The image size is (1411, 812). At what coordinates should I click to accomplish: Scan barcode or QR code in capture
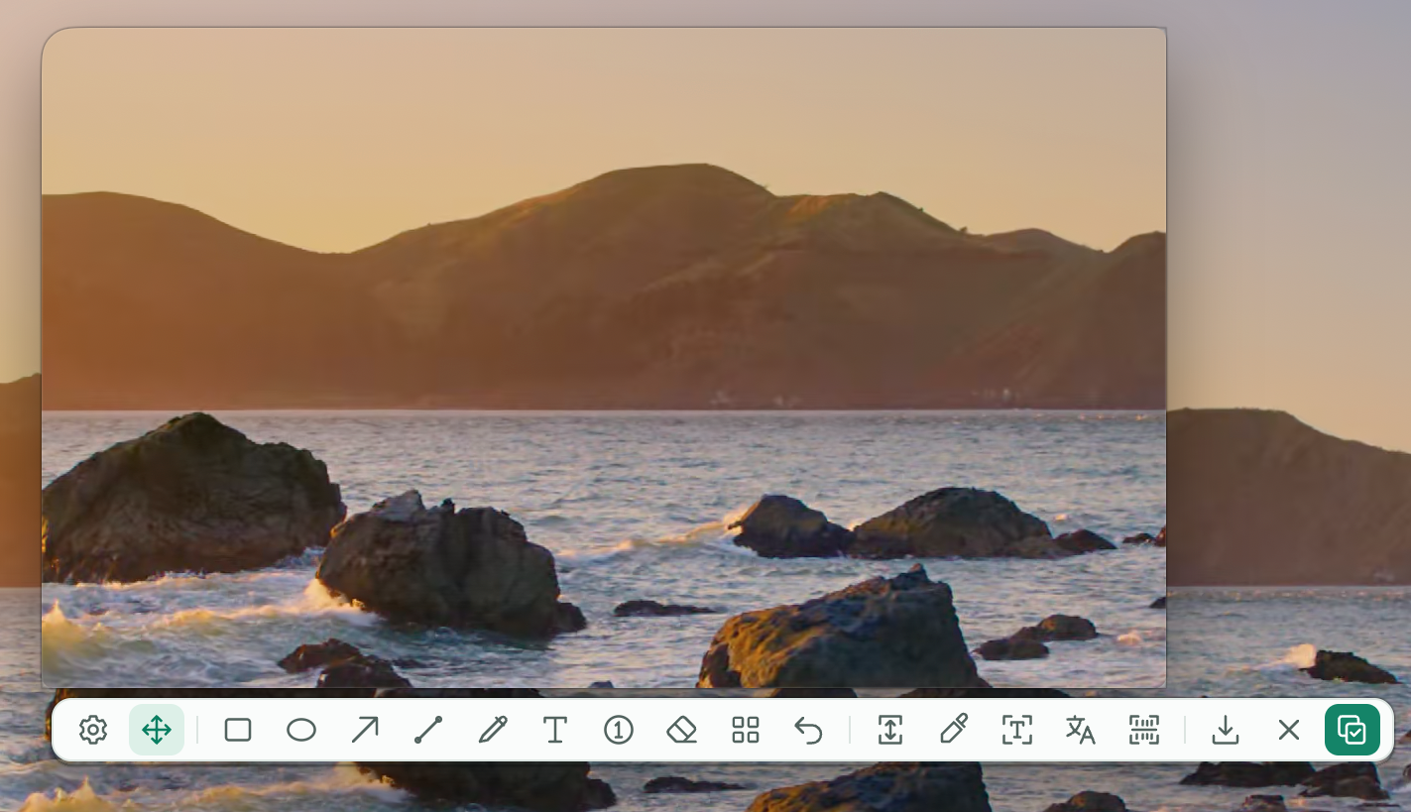tap(1144, 731)
